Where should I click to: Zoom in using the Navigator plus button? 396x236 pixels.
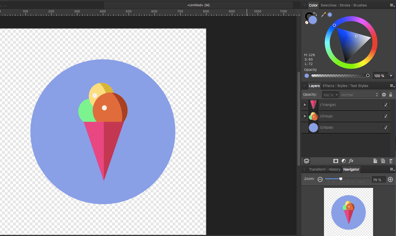(x=390, y=179)
